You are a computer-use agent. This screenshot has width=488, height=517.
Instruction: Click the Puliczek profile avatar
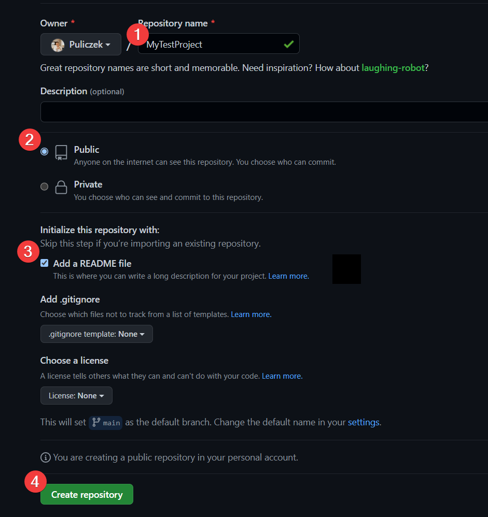coord(58,44)
